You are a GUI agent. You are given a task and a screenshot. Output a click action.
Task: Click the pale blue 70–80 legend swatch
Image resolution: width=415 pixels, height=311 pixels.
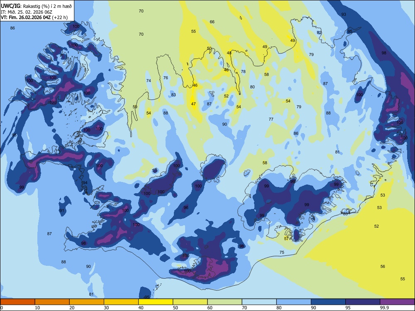click(x=259, y=302)
